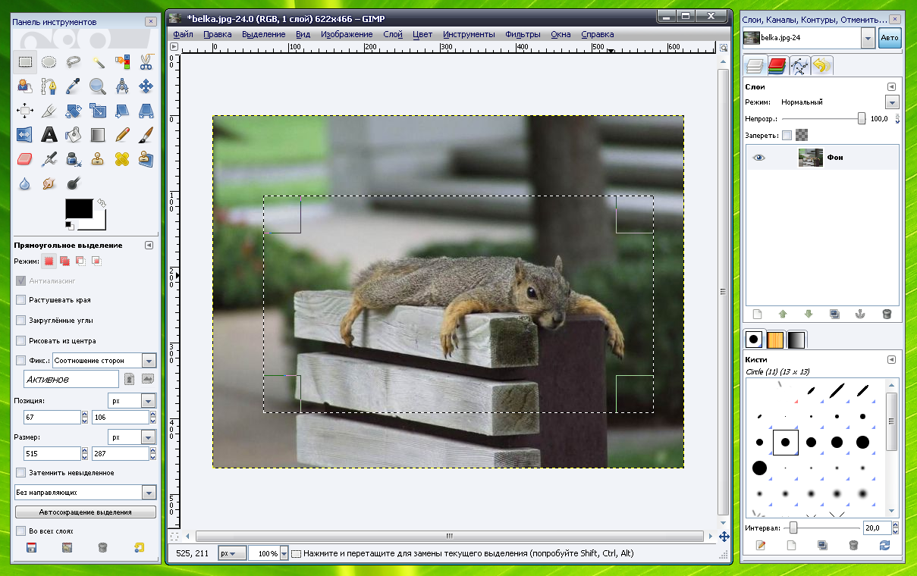Select the Ellipse selection tool
917x576 pixels.
49,62
